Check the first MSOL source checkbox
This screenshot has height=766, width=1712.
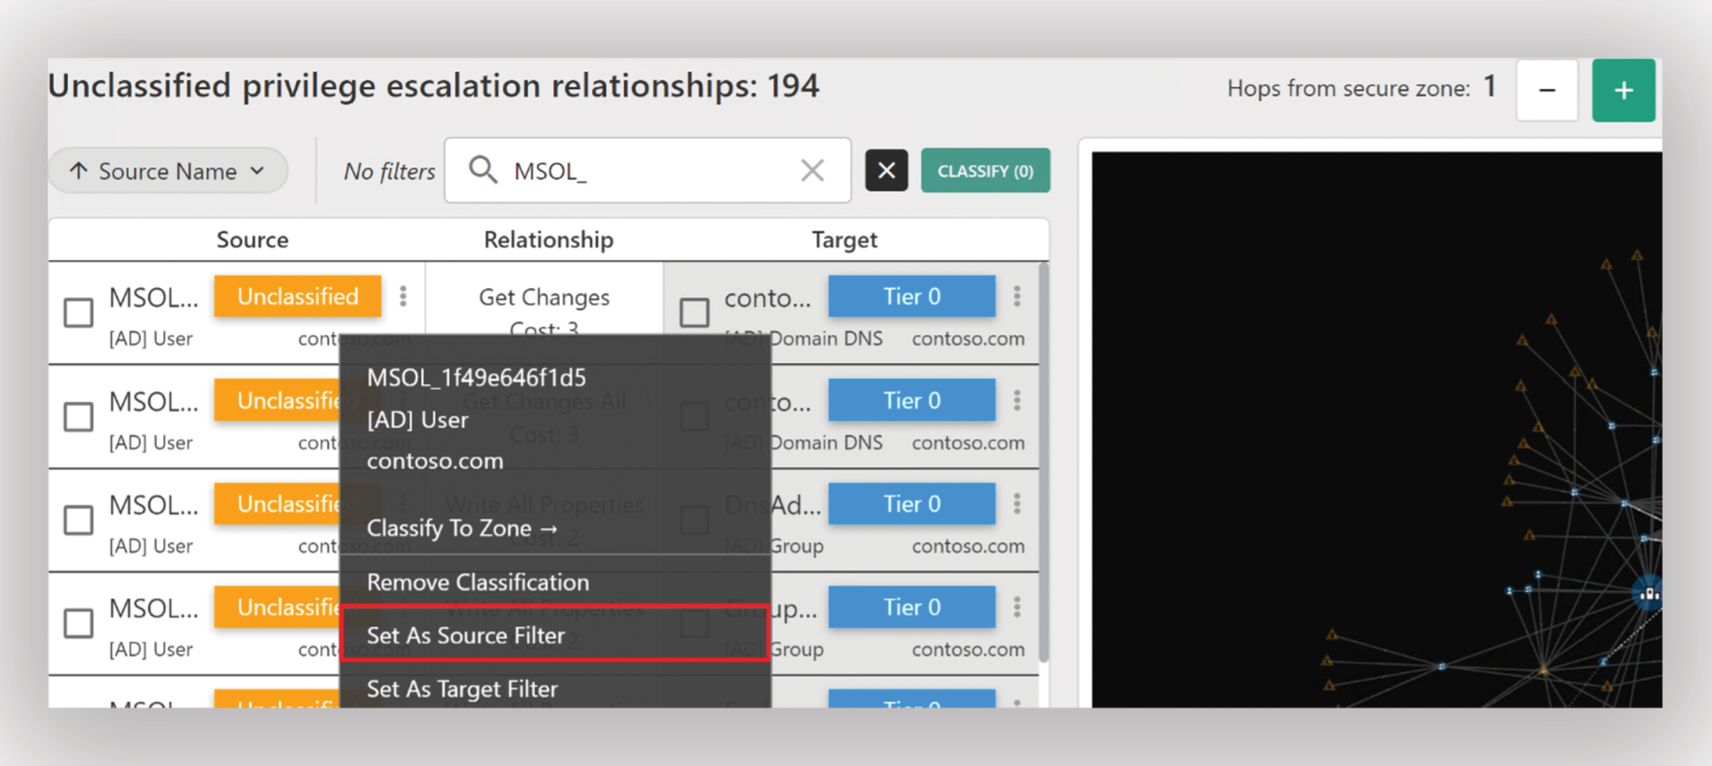78,313
